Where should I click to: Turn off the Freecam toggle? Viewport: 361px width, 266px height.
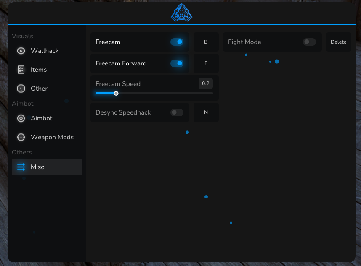coord(177,42)
